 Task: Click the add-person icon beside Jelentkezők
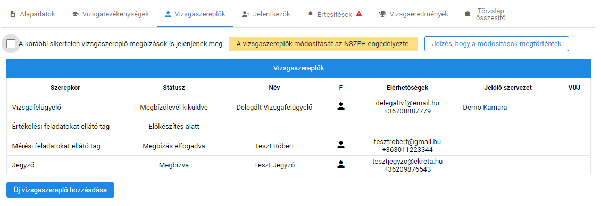pyautogui.click(x=246, y=14)
